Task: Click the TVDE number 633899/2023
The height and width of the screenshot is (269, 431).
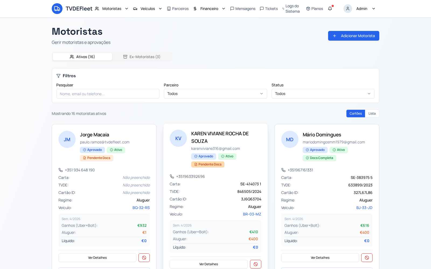Action: pos(360,185)
